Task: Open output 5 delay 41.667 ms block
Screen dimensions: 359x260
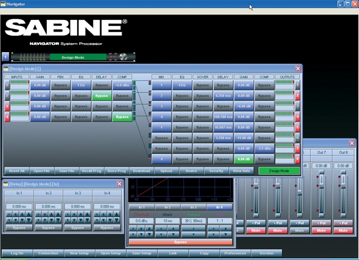Action: pyautogui.click(x=223, y=127)
